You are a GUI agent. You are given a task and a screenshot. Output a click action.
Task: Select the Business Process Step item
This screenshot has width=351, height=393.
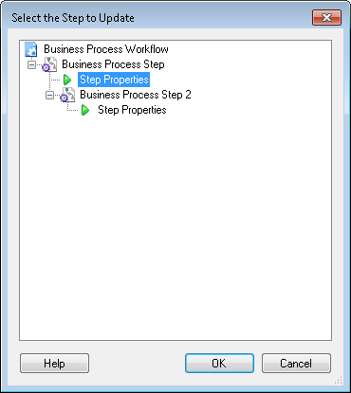[x=113, y=64]
